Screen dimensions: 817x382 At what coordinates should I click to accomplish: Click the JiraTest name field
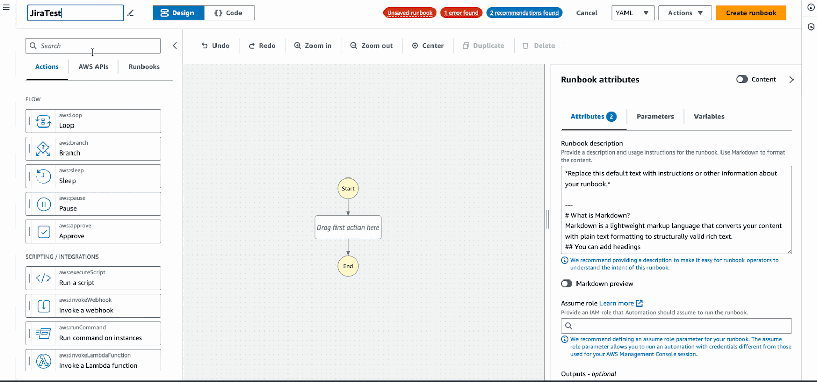click(x=75, y=13)
